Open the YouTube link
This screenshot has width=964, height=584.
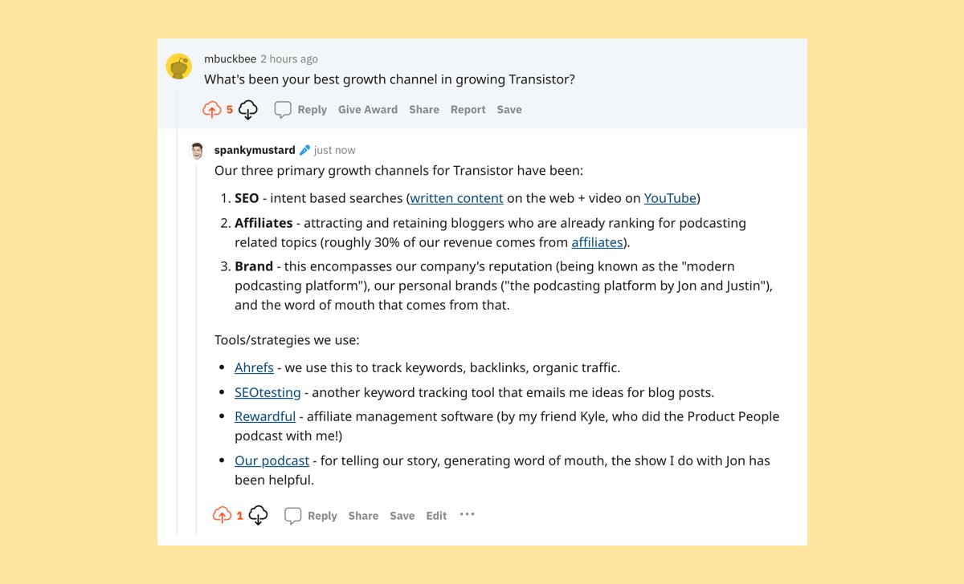670,198
